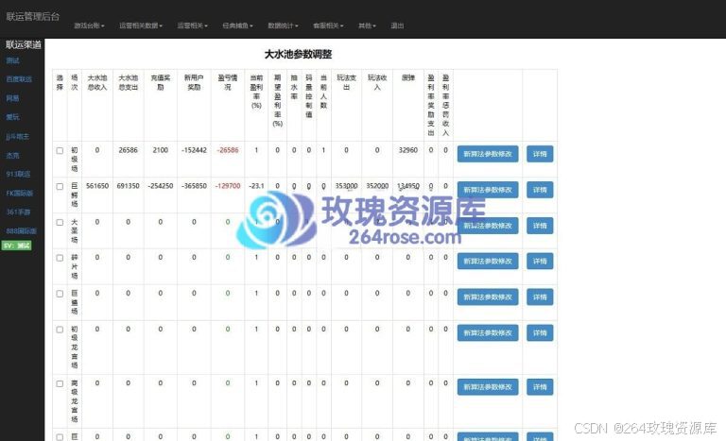Open 详情 for 大圣场 row

[540, 226]
